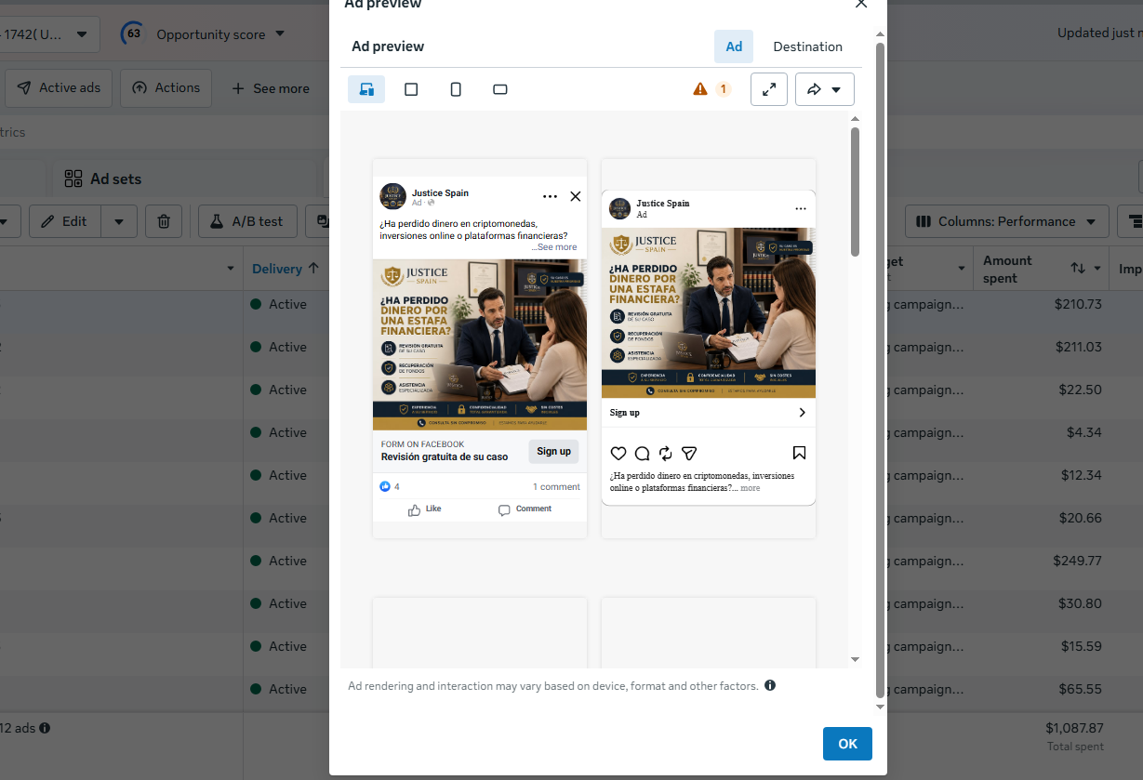The height and width of the screenshot is (780, 1143).
Task: Select the vertical story preview format icon
Action: tap(456, 89)
